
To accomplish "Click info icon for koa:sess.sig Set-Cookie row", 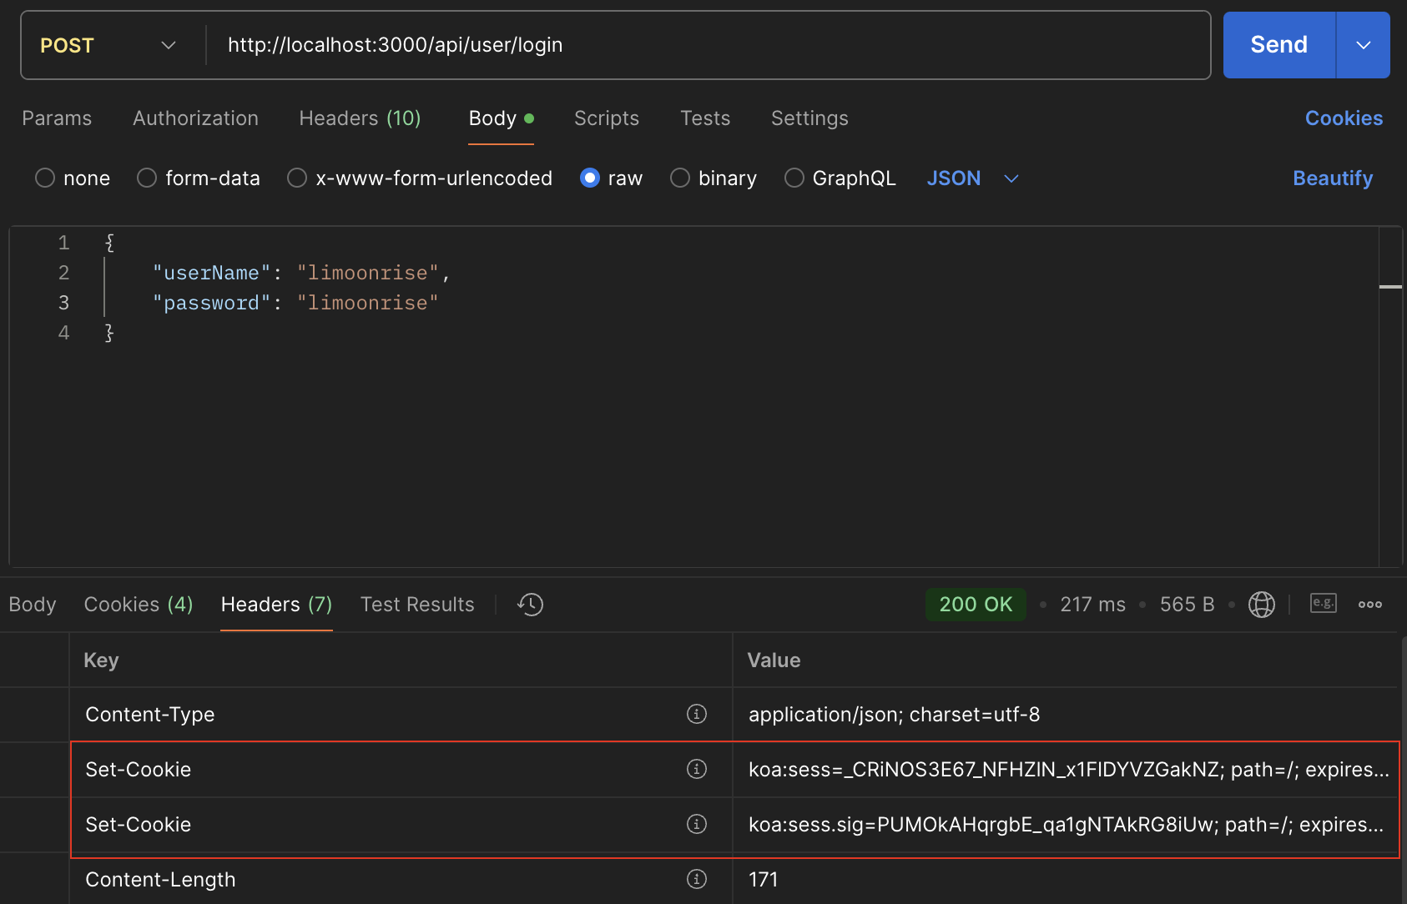I will click(696, 824).
